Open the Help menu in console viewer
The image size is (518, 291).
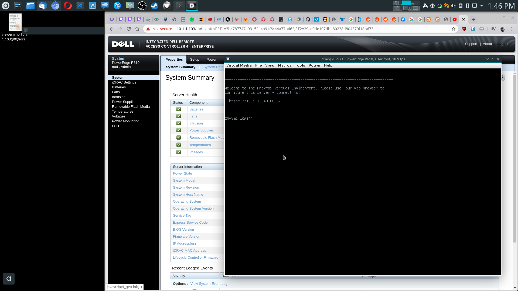pos(328,65)
